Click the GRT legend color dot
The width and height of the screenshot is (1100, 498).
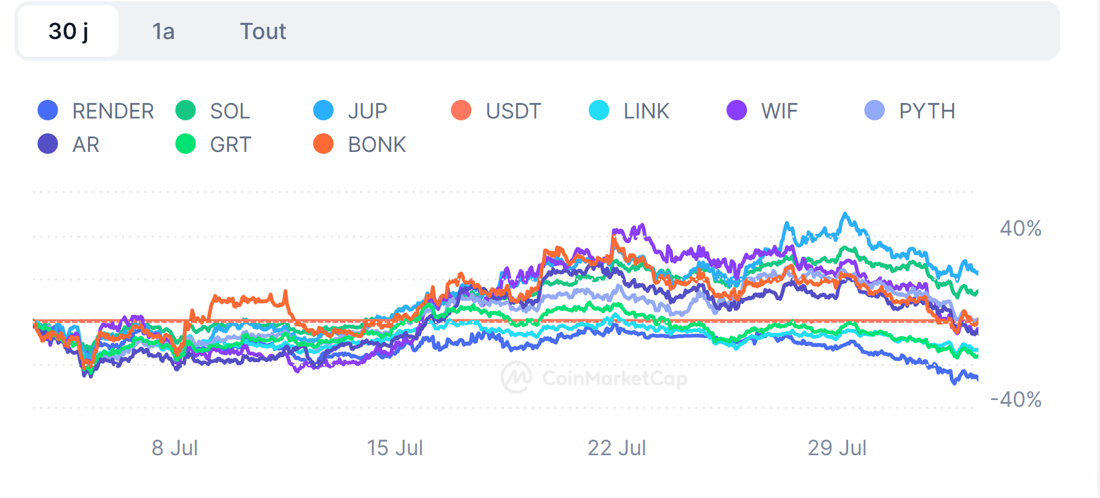[x=186, y=144]
